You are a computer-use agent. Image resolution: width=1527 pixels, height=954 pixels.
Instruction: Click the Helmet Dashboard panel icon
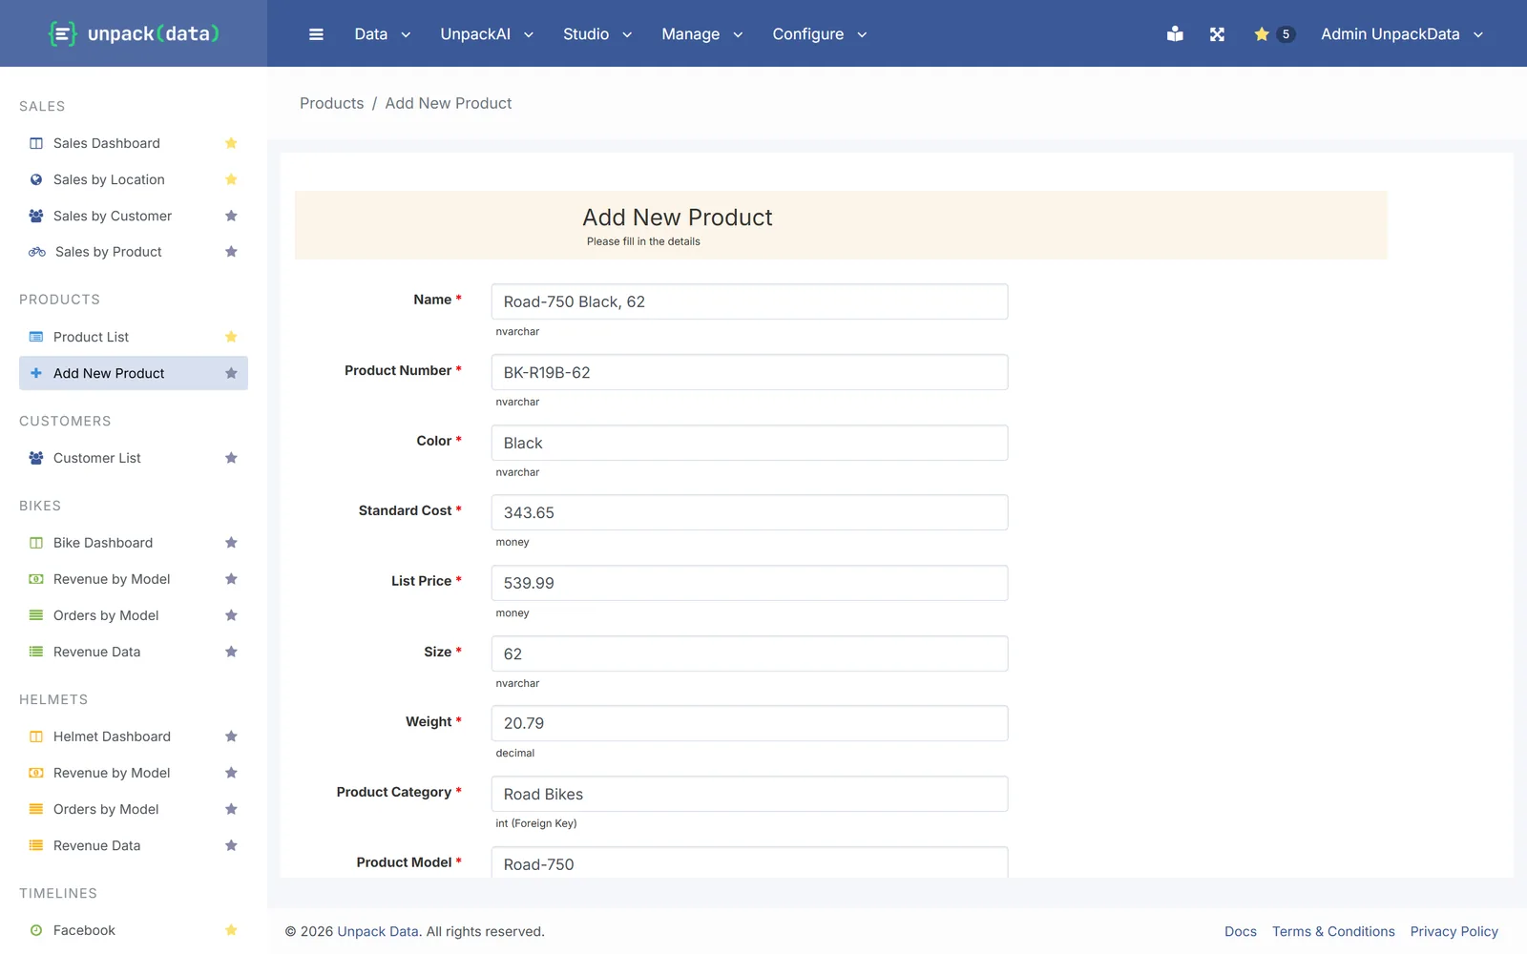[36, 736]
